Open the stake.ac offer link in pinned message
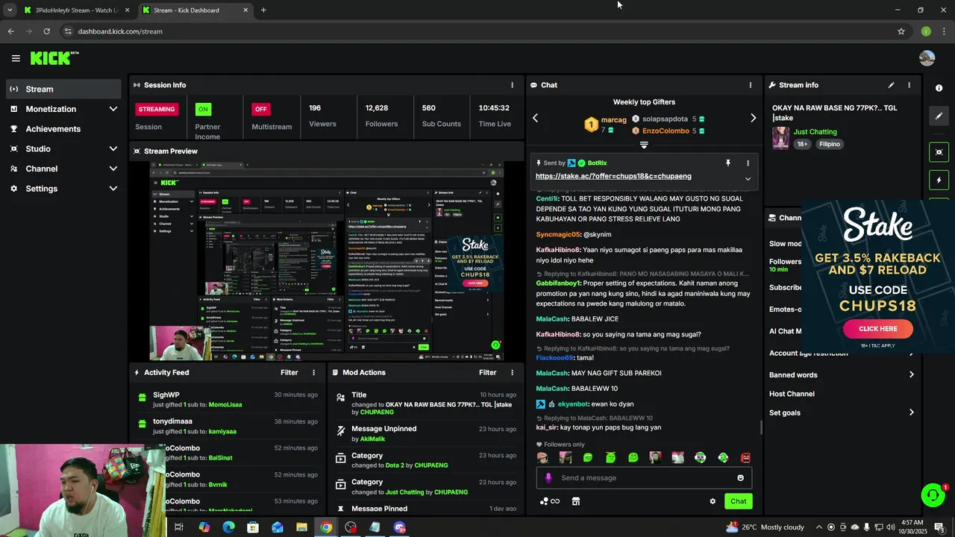Screen dimensions: 955x537 [x=613, y=176]
